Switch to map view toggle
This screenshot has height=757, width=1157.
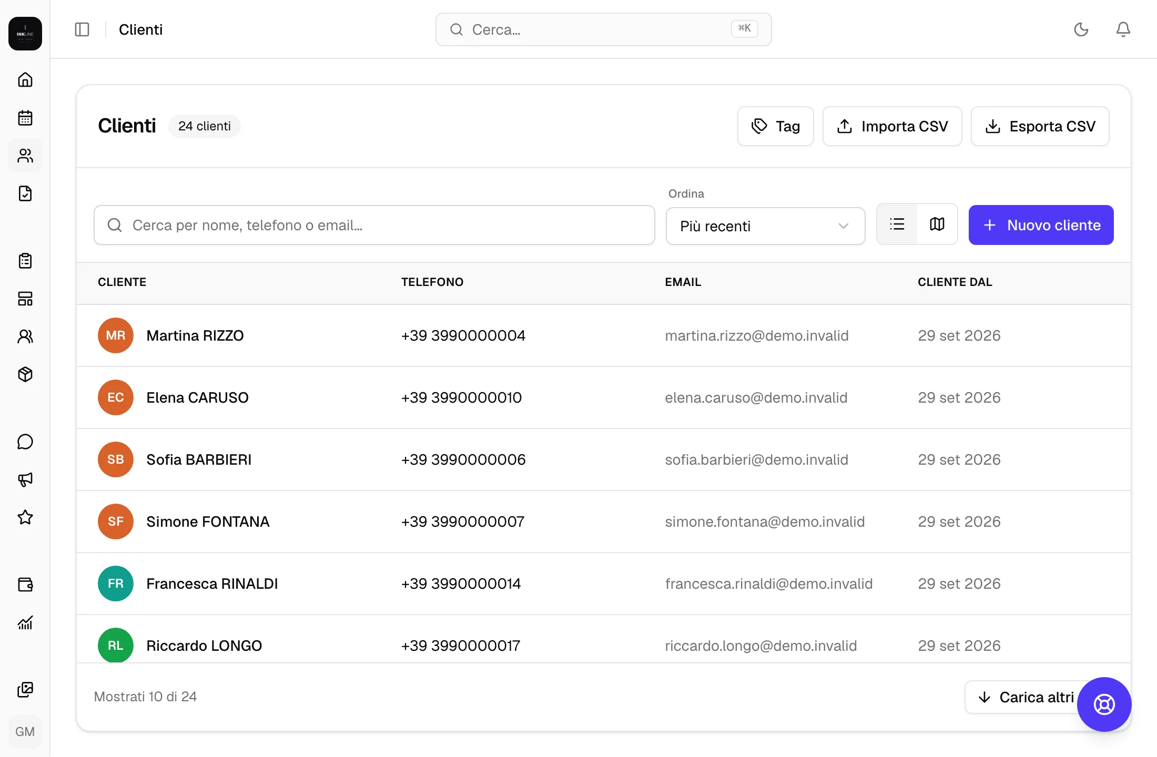click(x=937, y=224)
